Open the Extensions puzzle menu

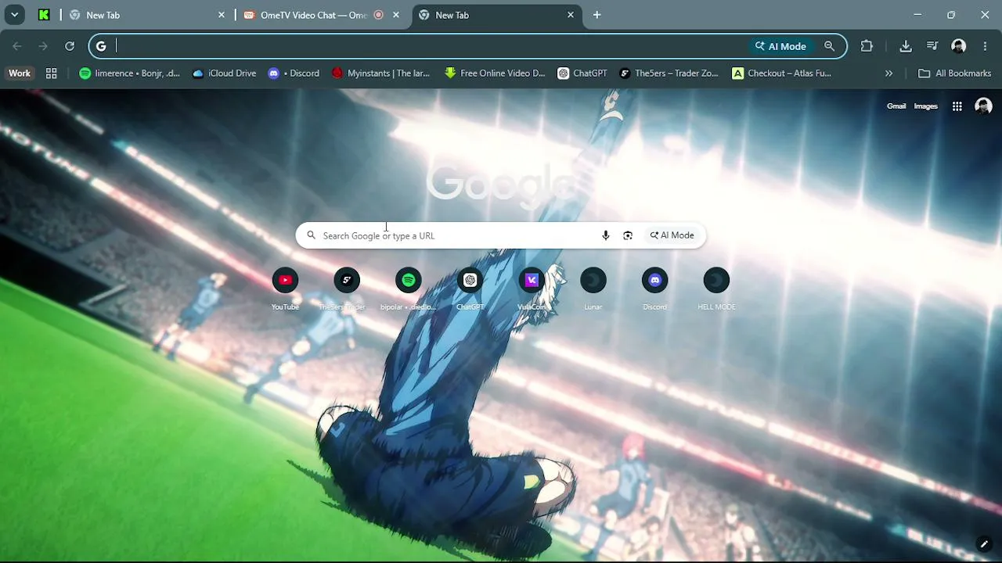pyautogui.click(x=867, y=46)
